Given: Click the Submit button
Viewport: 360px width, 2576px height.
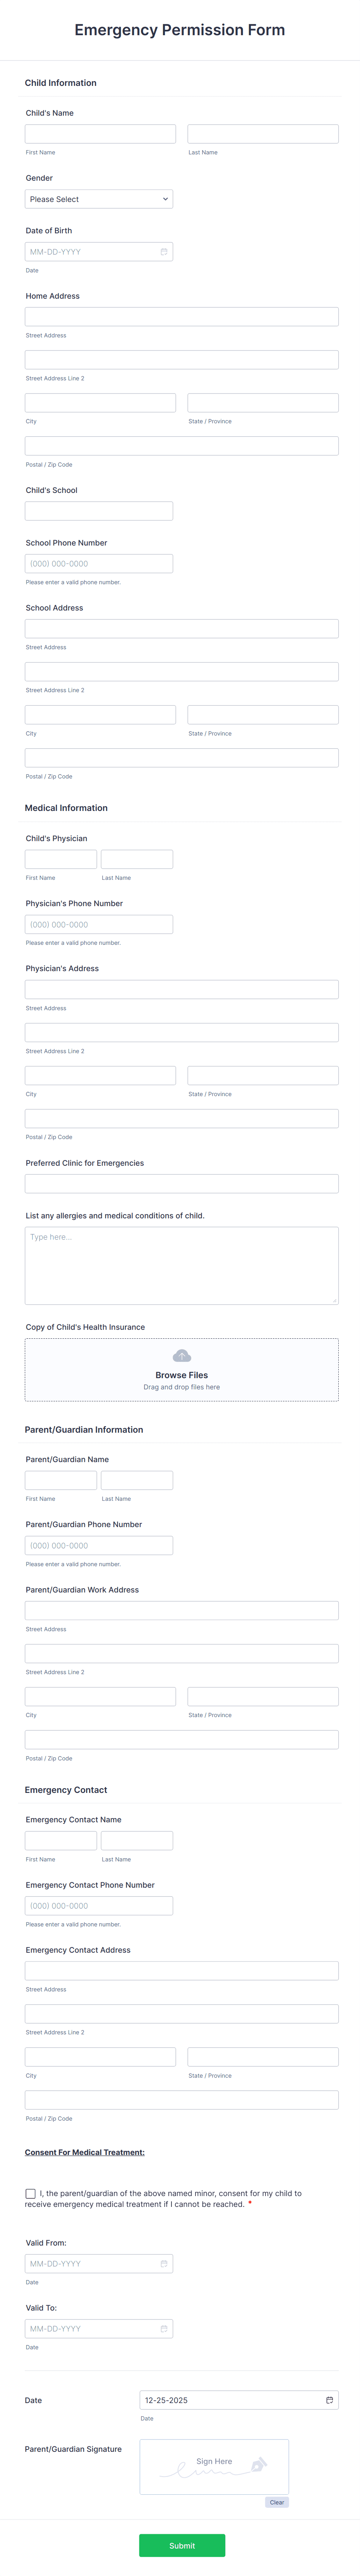Looking at the screenshot, I should coord(181,2545).
